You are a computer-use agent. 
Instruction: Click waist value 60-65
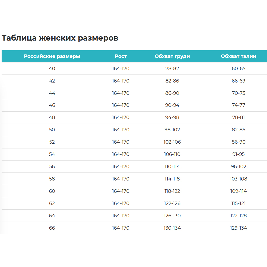pos(238,69)
